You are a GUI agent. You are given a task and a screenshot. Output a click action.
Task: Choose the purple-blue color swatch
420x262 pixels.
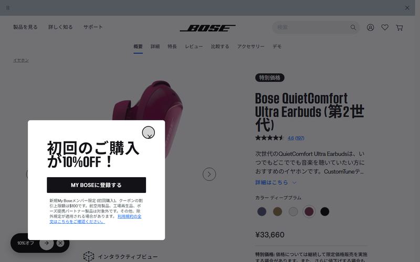point(261,212)
